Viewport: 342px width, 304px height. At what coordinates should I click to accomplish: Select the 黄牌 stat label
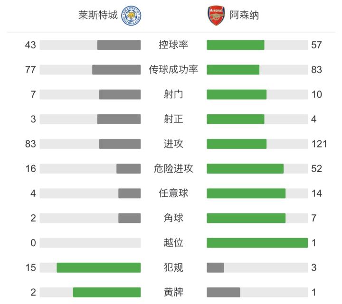(173, 292)
